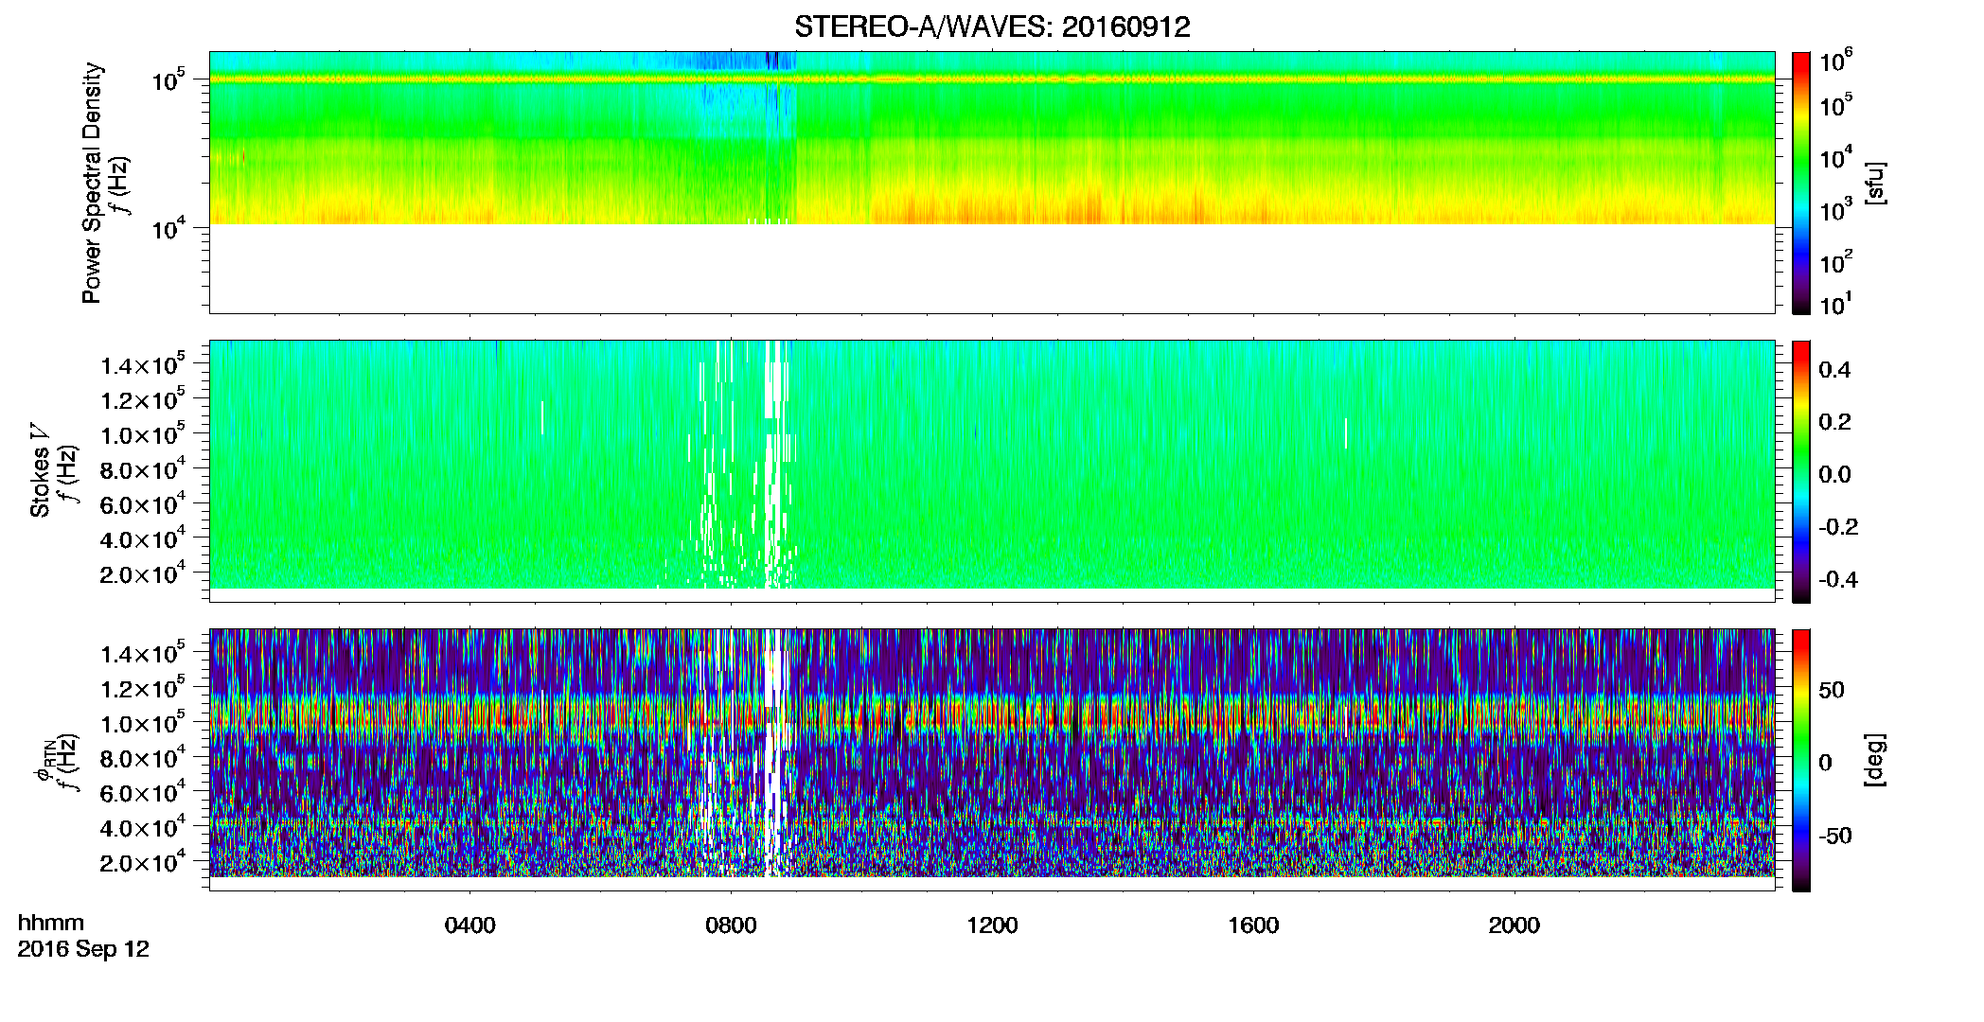The image size is (1984, 1022).
Task: Click the Power Spectral Density axis title
Action: tap(92, 183)
